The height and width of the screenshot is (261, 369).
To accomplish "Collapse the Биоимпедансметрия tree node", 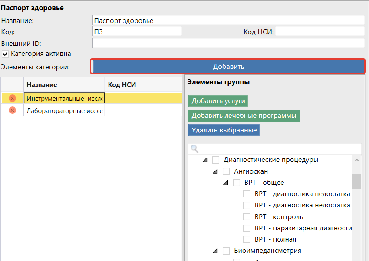I will (215, 251).
